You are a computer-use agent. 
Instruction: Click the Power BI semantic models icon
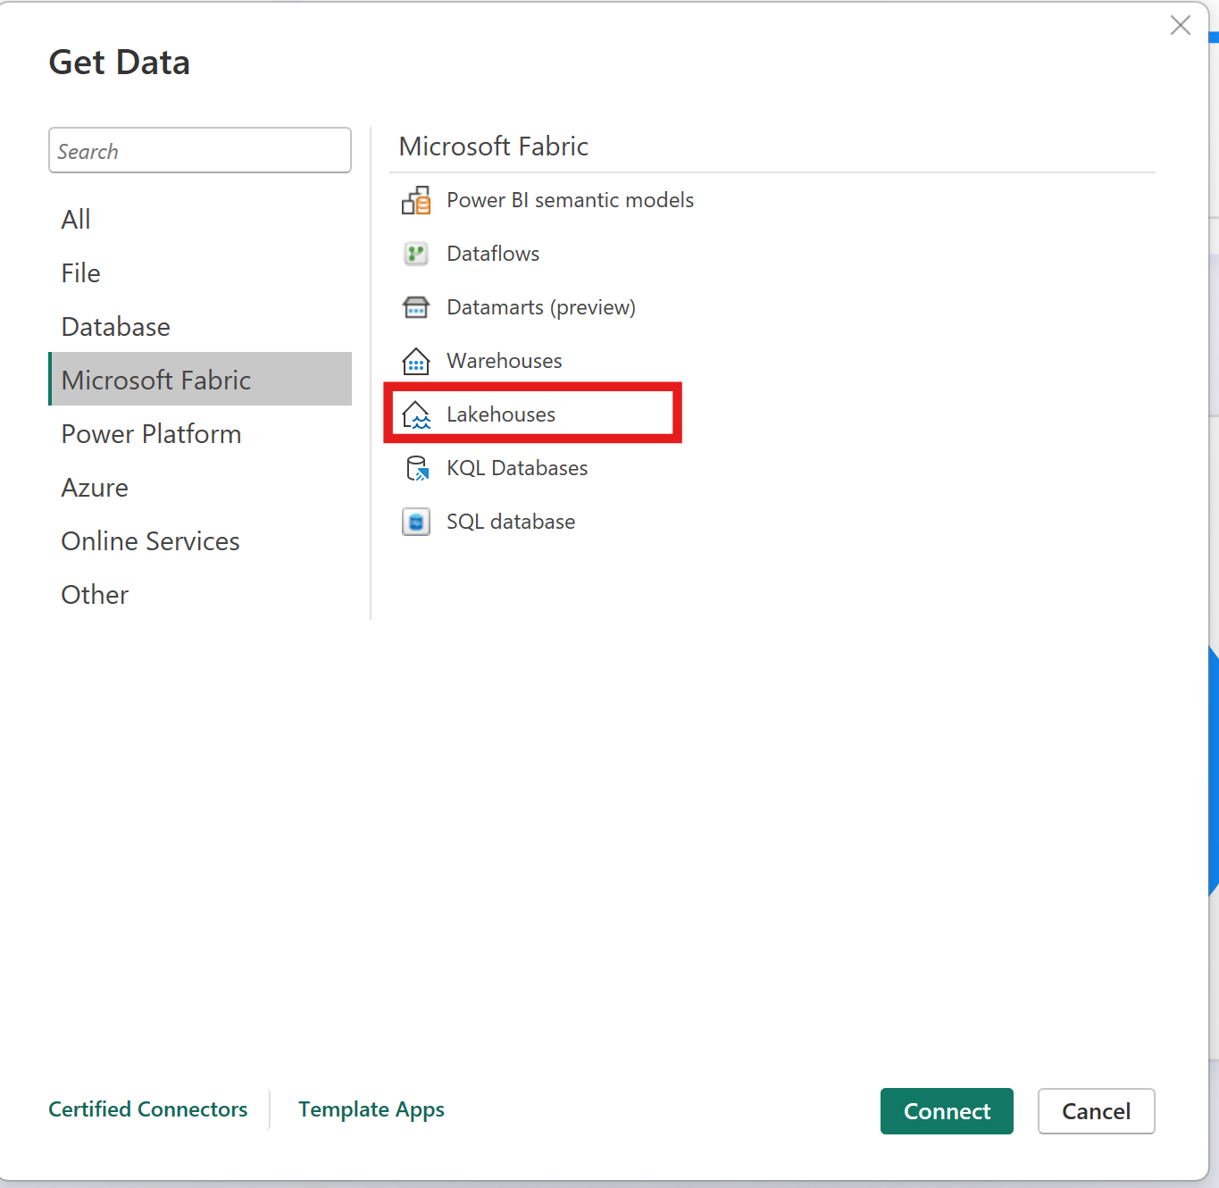416,200
